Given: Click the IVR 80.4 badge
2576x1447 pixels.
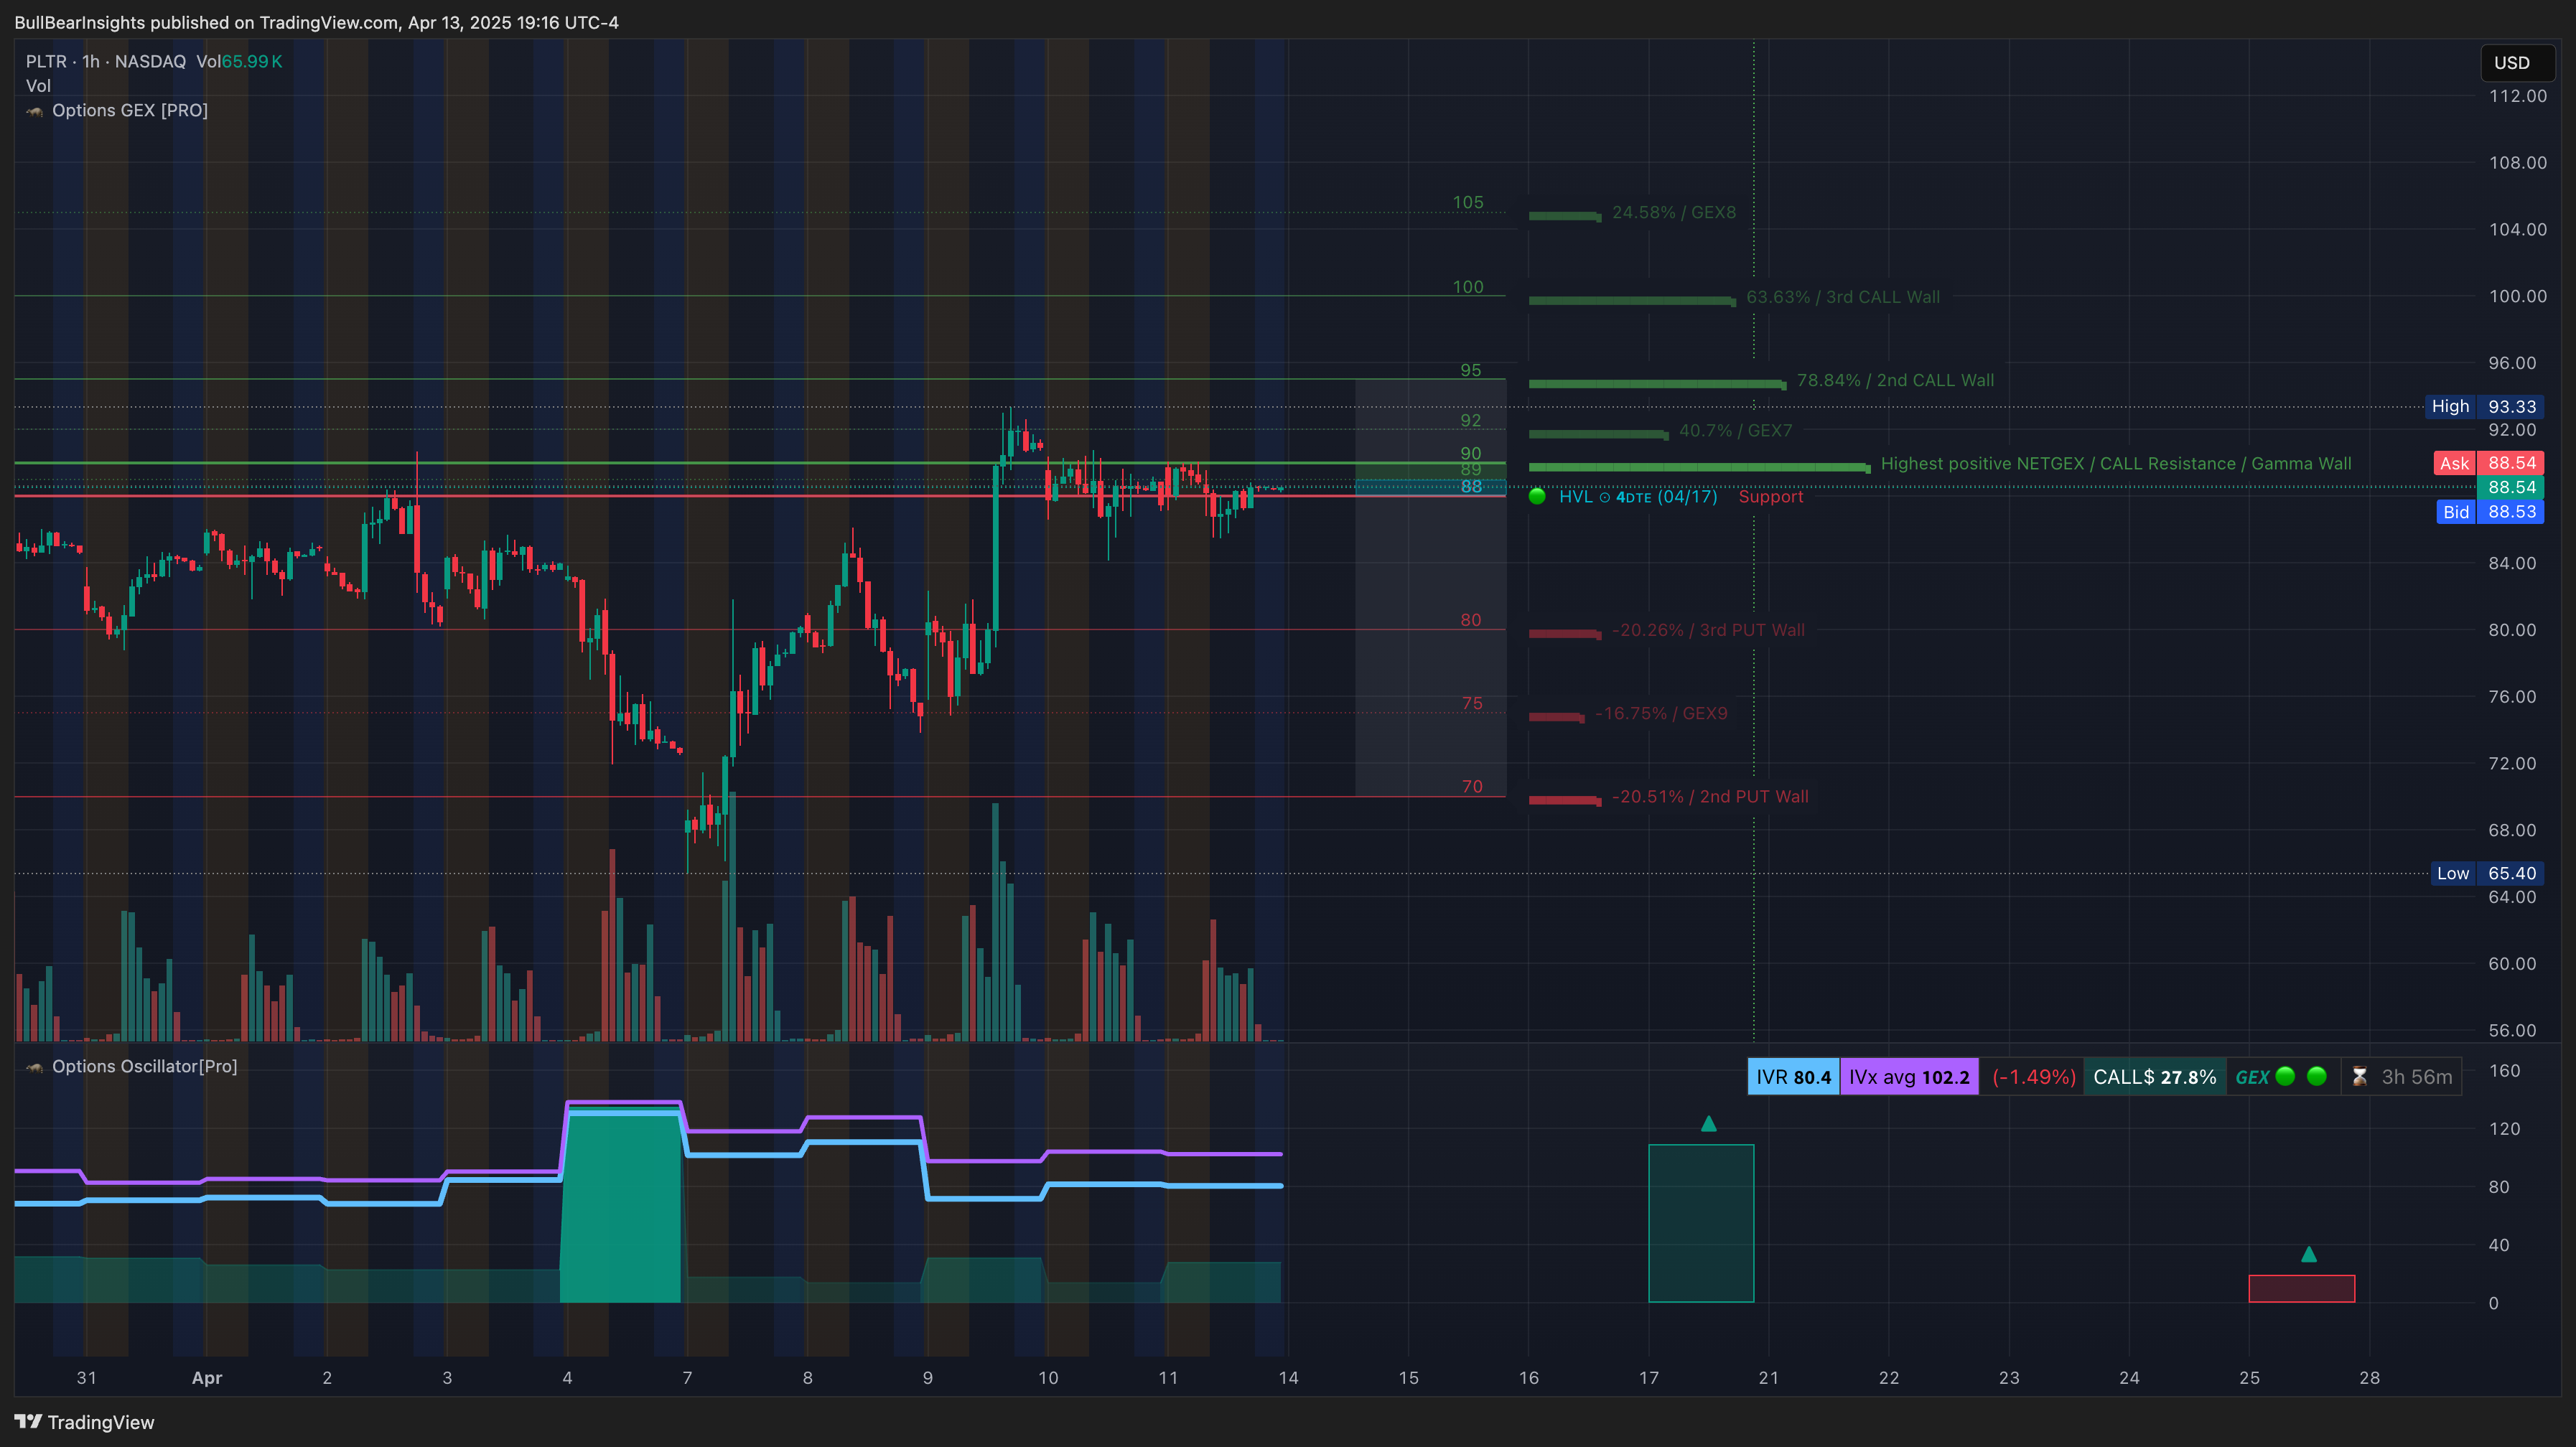Looking at the screenshot, I should [x=1793, y=1077].
